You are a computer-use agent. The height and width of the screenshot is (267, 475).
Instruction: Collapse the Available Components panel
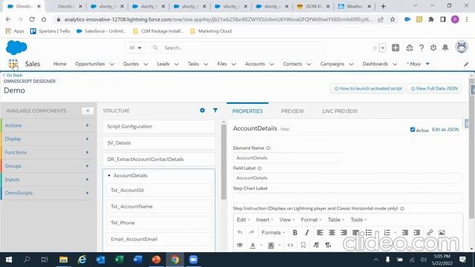click(x=88, y=111)
